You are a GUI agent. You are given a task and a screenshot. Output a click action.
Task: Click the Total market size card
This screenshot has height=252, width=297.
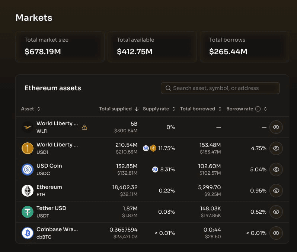(x=60, y=47)
